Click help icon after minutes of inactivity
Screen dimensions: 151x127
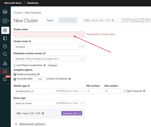tap(69, 79)
